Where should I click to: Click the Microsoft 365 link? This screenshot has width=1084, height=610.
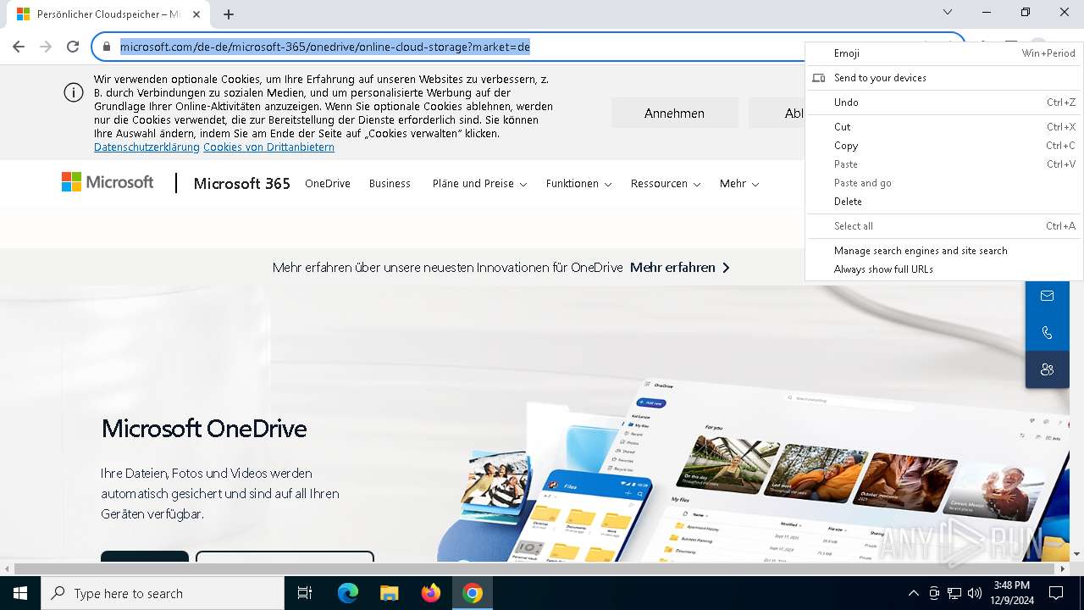[x=242, y=183]
